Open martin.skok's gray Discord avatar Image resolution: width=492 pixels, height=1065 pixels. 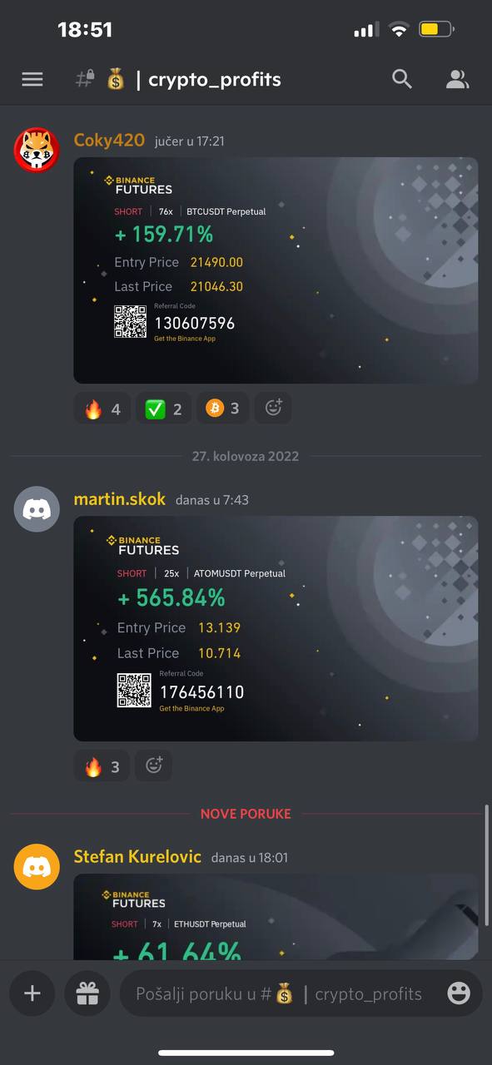click(x=37, y=509)
